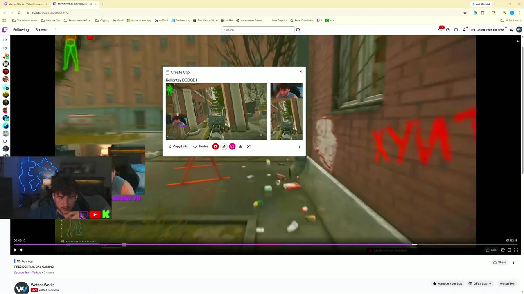The width and height of the screenshot is (524, 294).
Task: Bookmark this page star icon
Action: (x=465, y=13)
